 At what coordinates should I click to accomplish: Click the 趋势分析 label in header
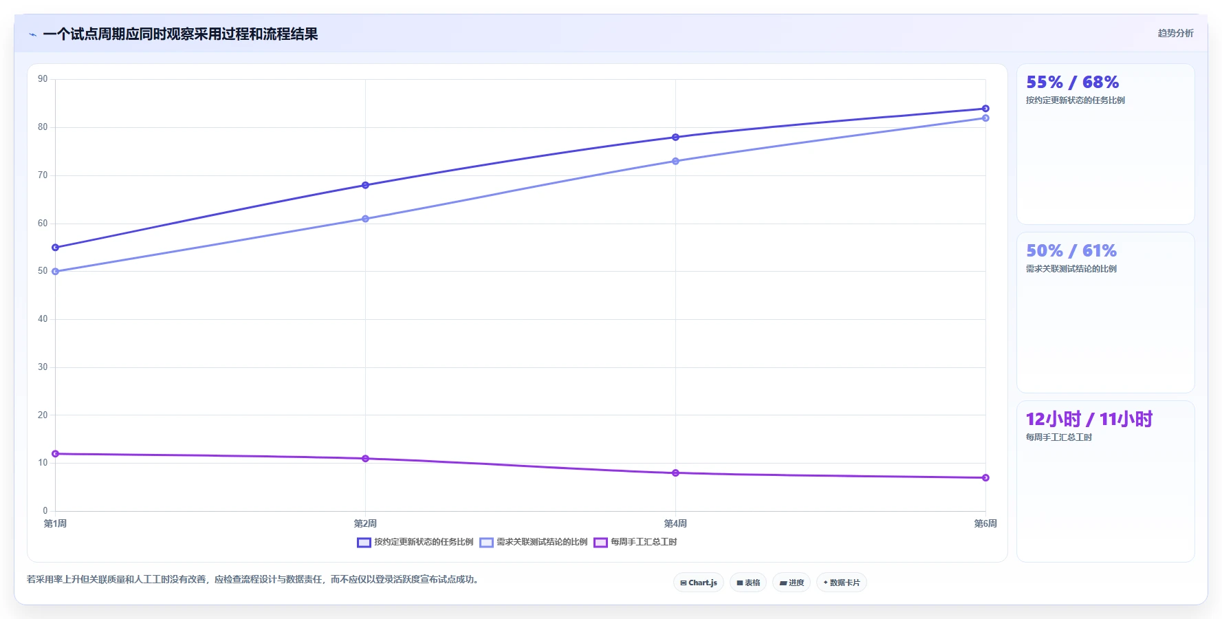1175,33
